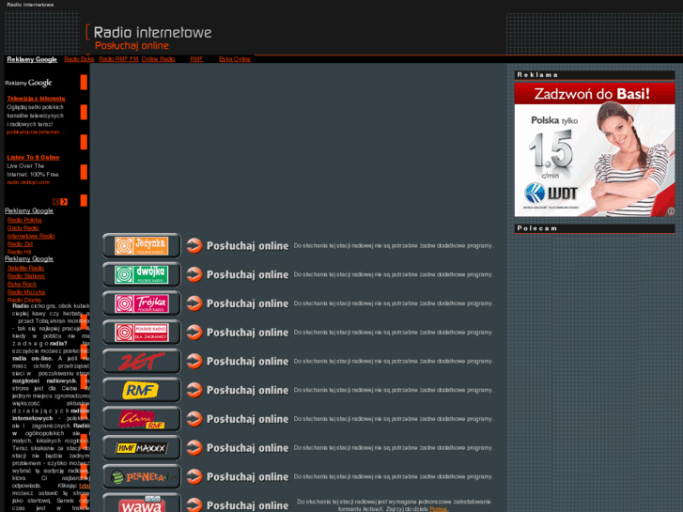The height and width of the screenshot is (512, 683).
Task: Open the Internetowe Radio sidebar link
Action: click(31, 236)
